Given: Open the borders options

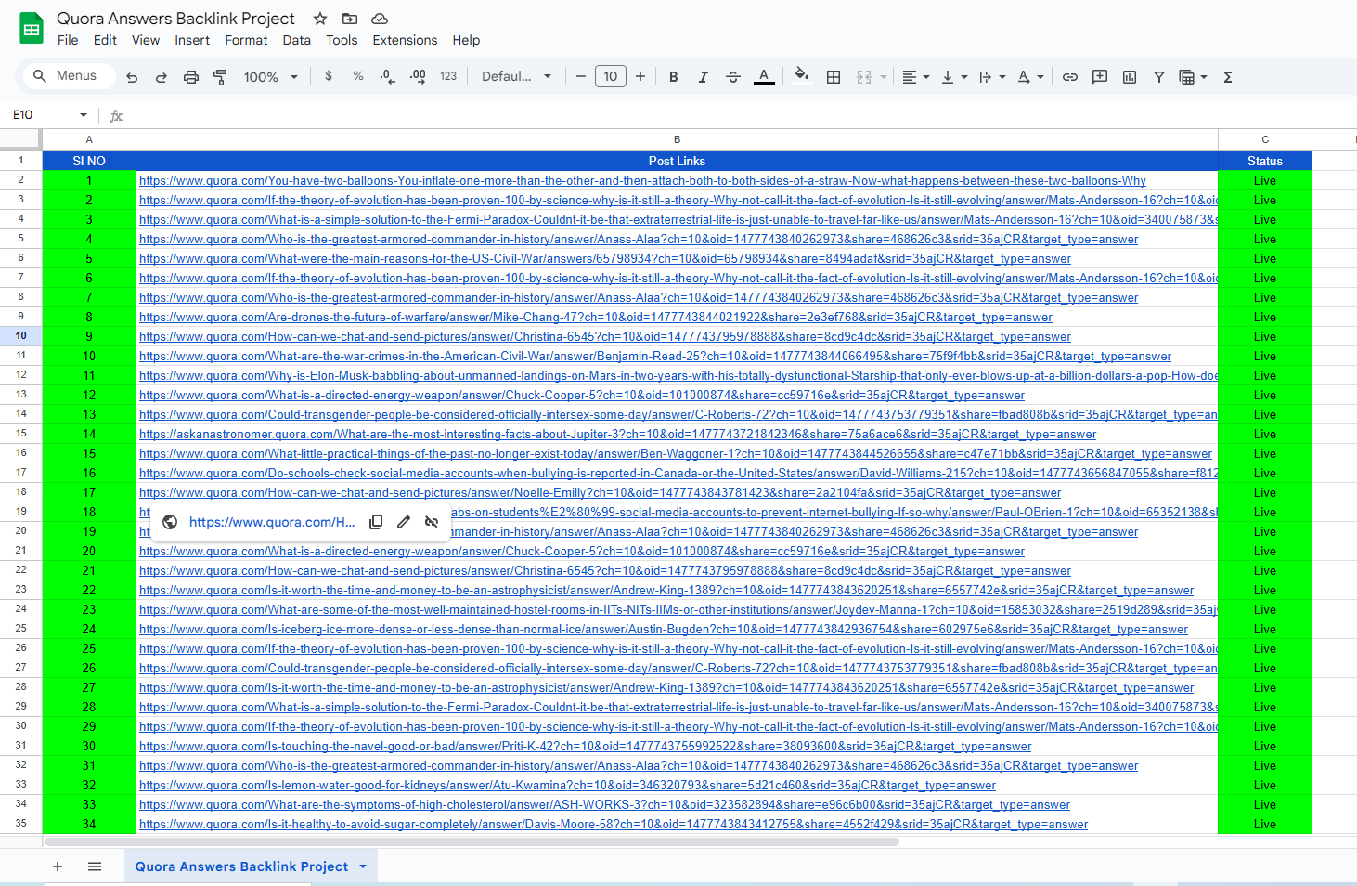Looking at the screenshot, I should 834,77.
